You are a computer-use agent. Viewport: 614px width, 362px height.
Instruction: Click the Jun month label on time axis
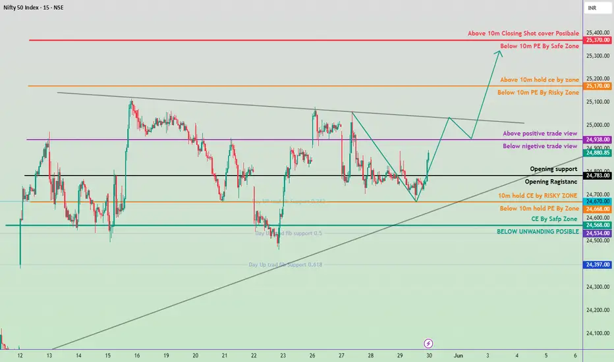[x=458, y=355]
